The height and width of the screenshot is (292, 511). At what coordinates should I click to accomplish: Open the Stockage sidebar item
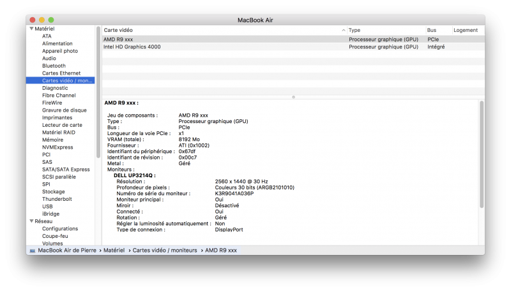54,191
